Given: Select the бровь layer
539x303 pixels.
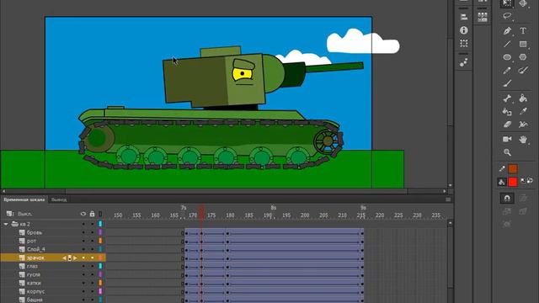Looking at the screenshot, I should [x=35, y=232].
